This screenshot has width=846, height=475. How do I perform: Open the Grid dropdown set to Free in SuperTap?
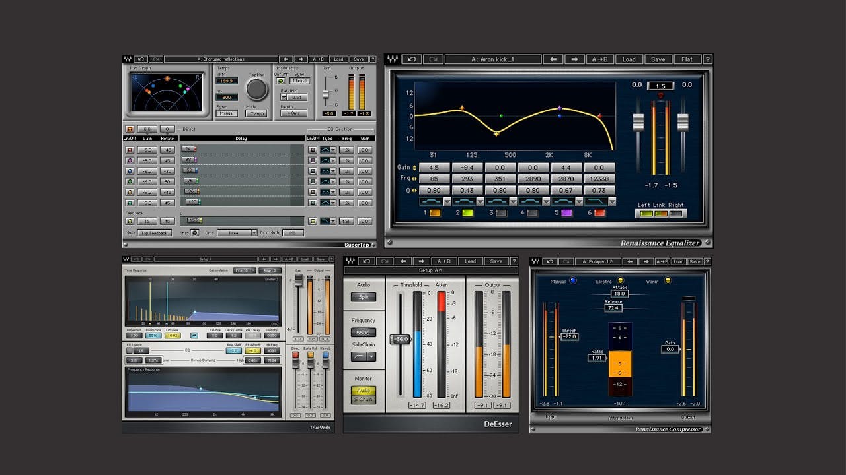coord(238,233)
